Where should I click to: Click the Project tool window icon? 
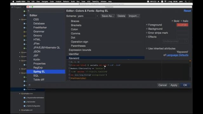(x=12, y=7)
